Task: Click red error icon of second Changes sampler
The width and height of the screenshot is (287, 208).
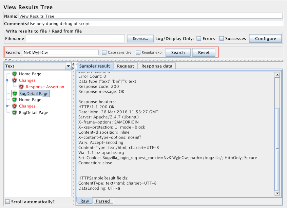Action: click(x=14, y=106)
